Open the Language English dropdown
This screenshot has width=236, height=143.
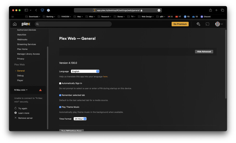(85, 71)
